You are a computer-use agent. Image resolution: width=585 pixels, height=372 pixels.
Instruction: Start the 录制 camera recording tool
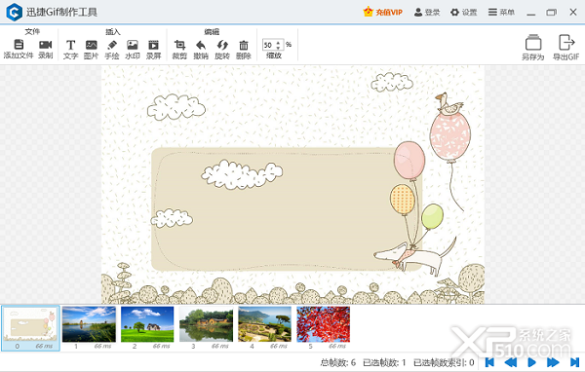(45, 45)
